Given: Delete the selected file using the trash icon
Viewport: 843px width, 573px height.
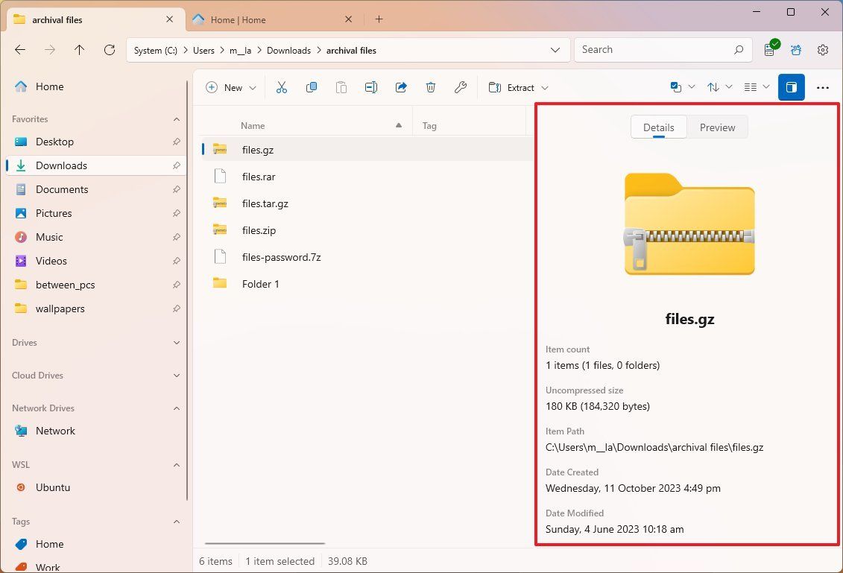Looking at the screenshot, I should (431, 87).
